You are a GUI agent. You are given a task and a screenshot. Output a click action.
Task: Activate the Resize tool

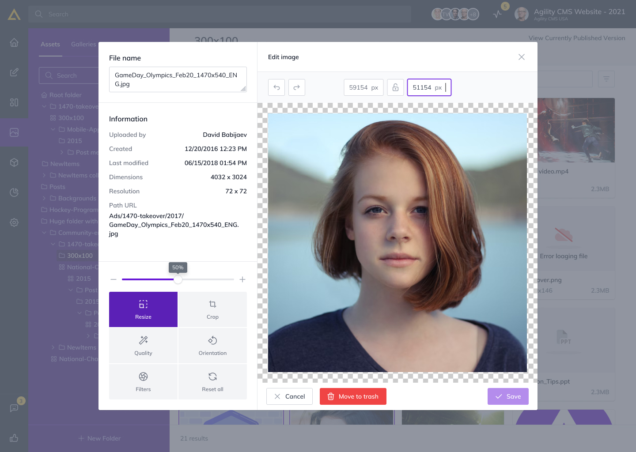click(x=143, y=309)
